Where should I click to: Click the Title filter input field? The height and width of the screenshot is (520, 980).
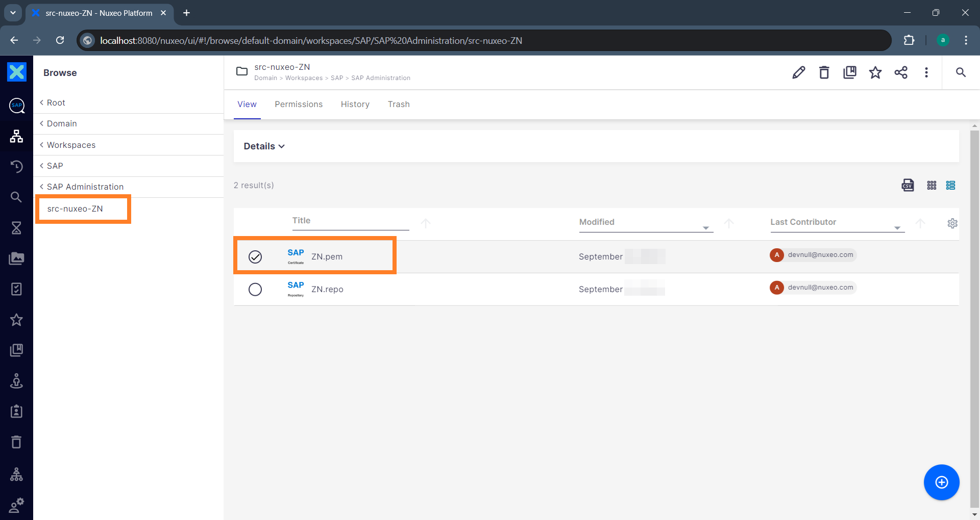tap(351, 221)
